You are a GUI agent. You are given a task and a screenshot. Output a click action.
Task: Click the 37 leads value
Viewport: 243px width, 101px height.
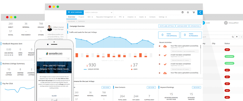point(135,65)
